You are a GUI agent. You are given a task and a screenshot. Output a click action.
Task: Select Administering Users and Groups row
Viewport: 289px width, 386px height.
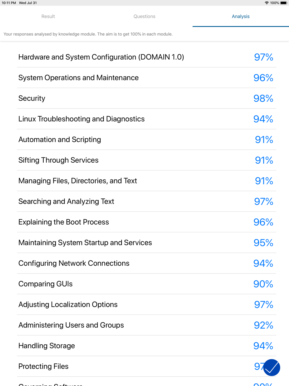tap(147, 325)
